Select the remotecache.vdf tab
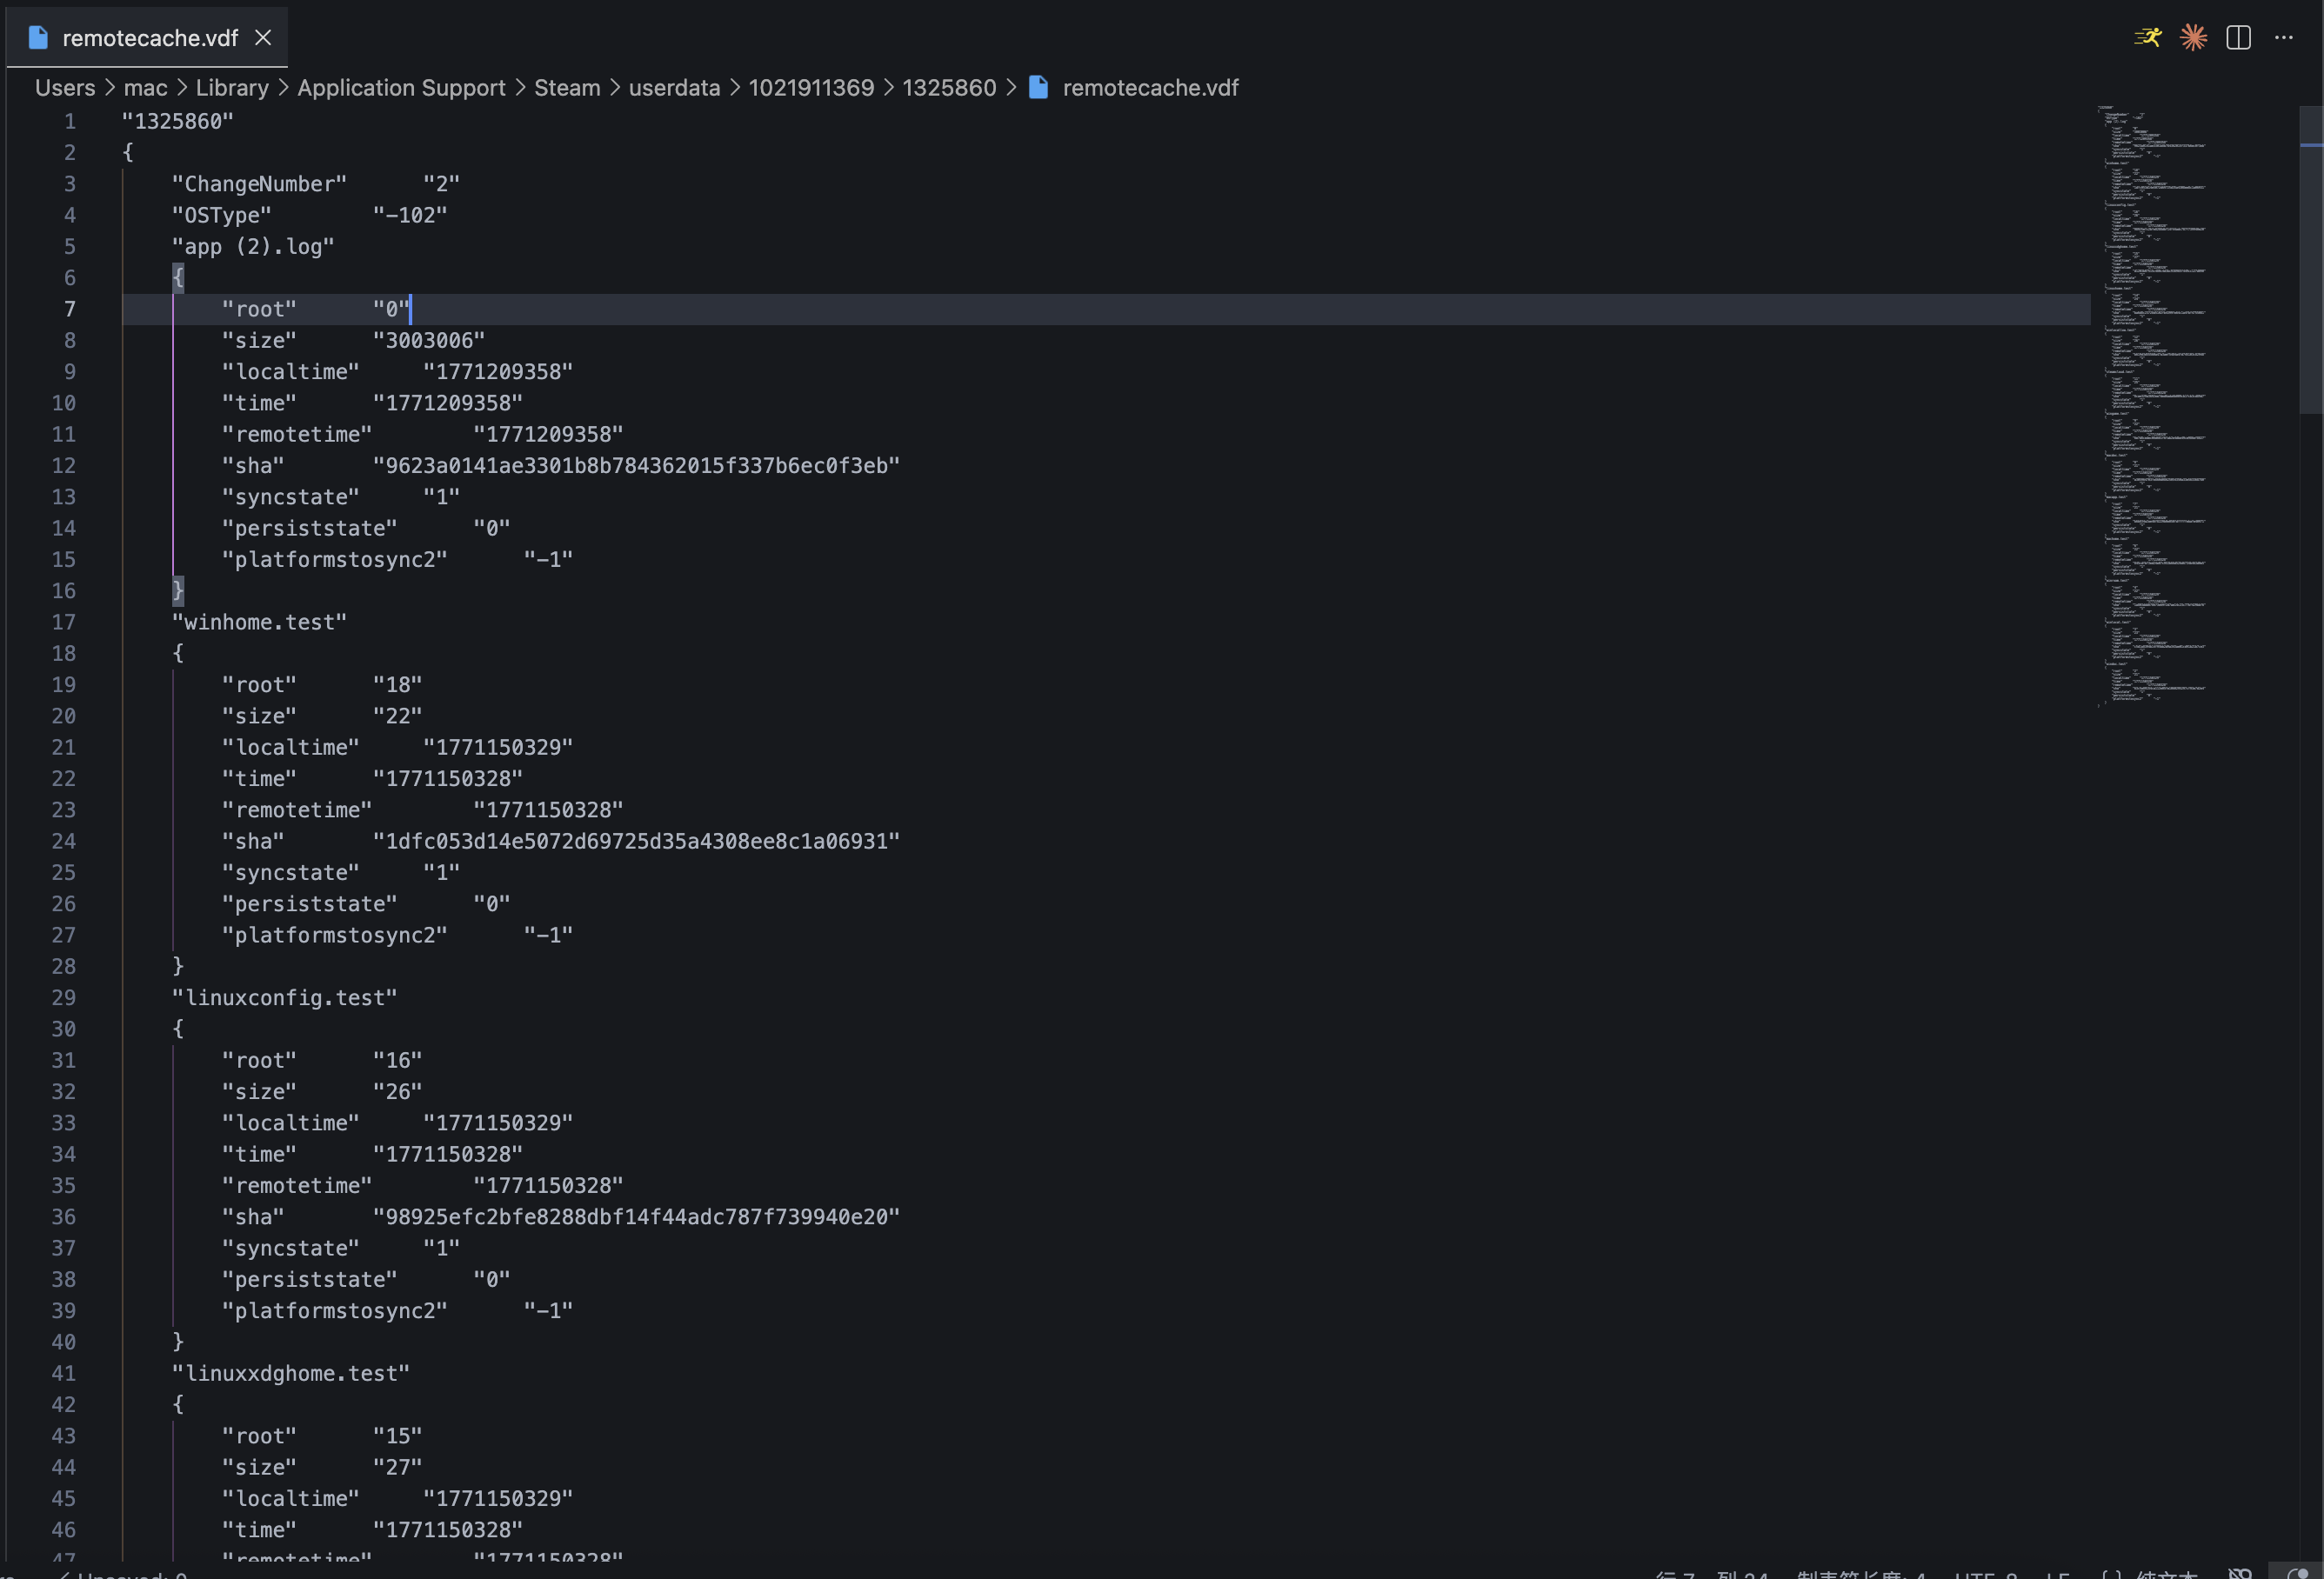Screen dimensions: 2324x1579 pyautogui.click(x=150, y=37)
